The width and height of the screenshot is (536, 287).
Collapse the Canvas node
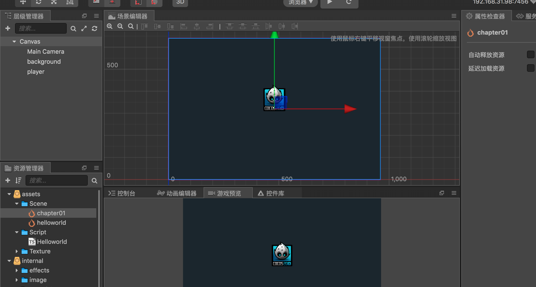pyautogui.click(x=14, y=42)
